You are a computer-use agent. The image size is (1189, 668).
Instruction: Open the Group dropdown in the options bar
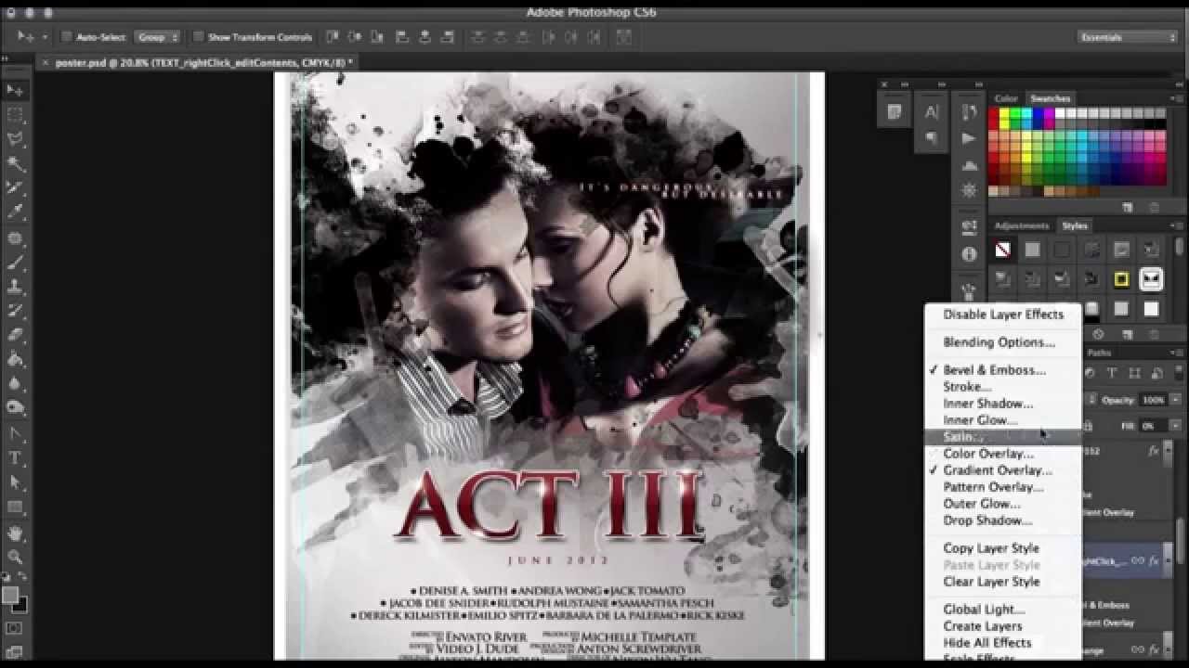pos(156,37)
